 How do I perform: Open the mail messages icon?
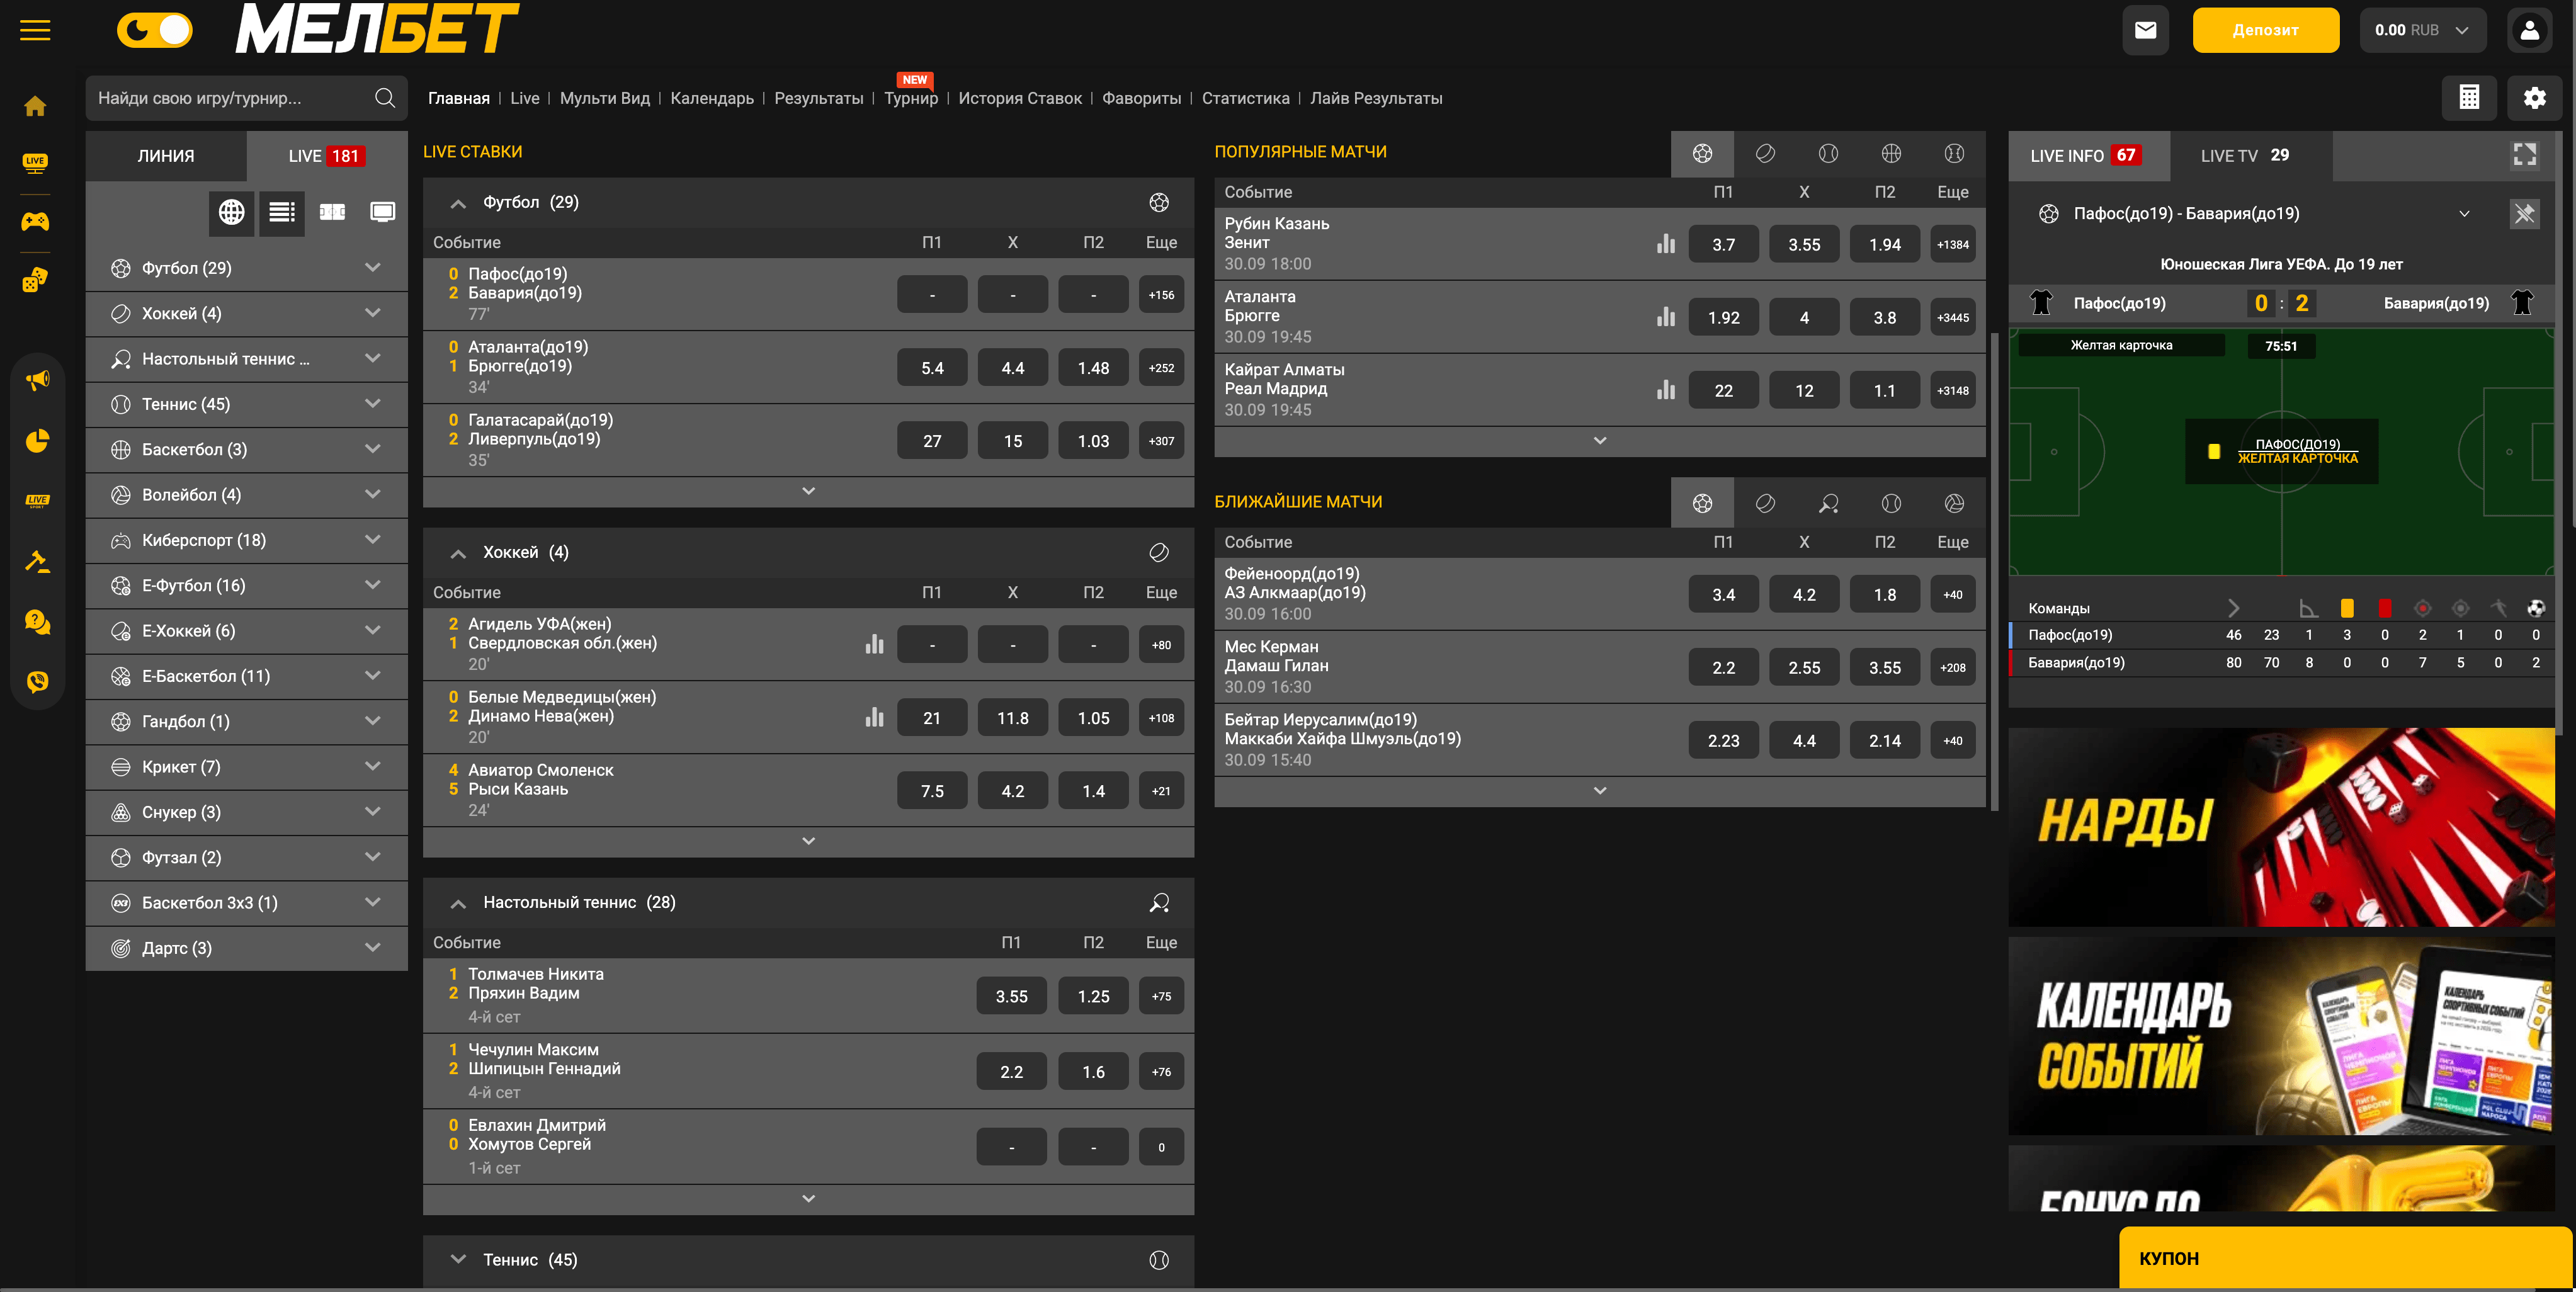[2145, 30]
